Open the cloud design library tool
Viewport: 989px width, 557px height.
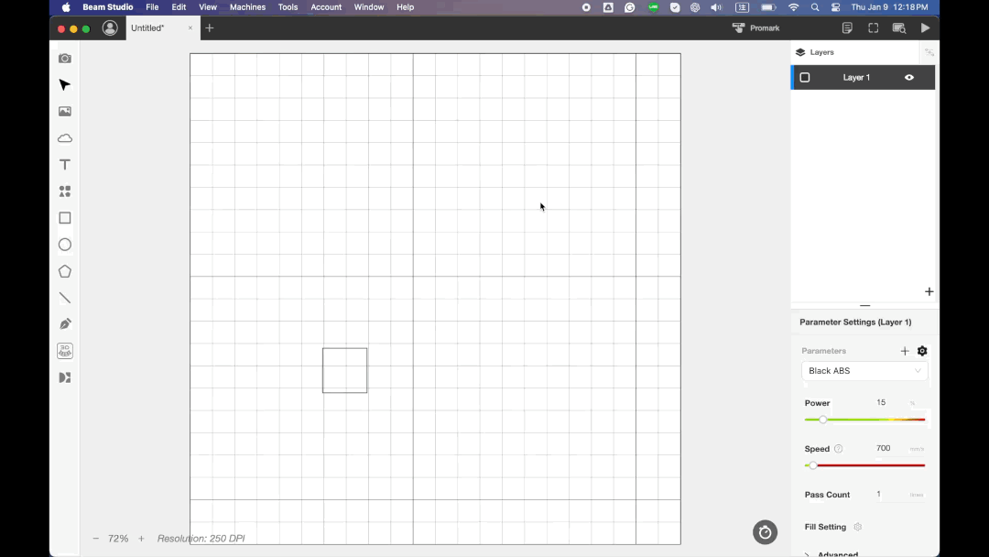[x=65, y=138]
